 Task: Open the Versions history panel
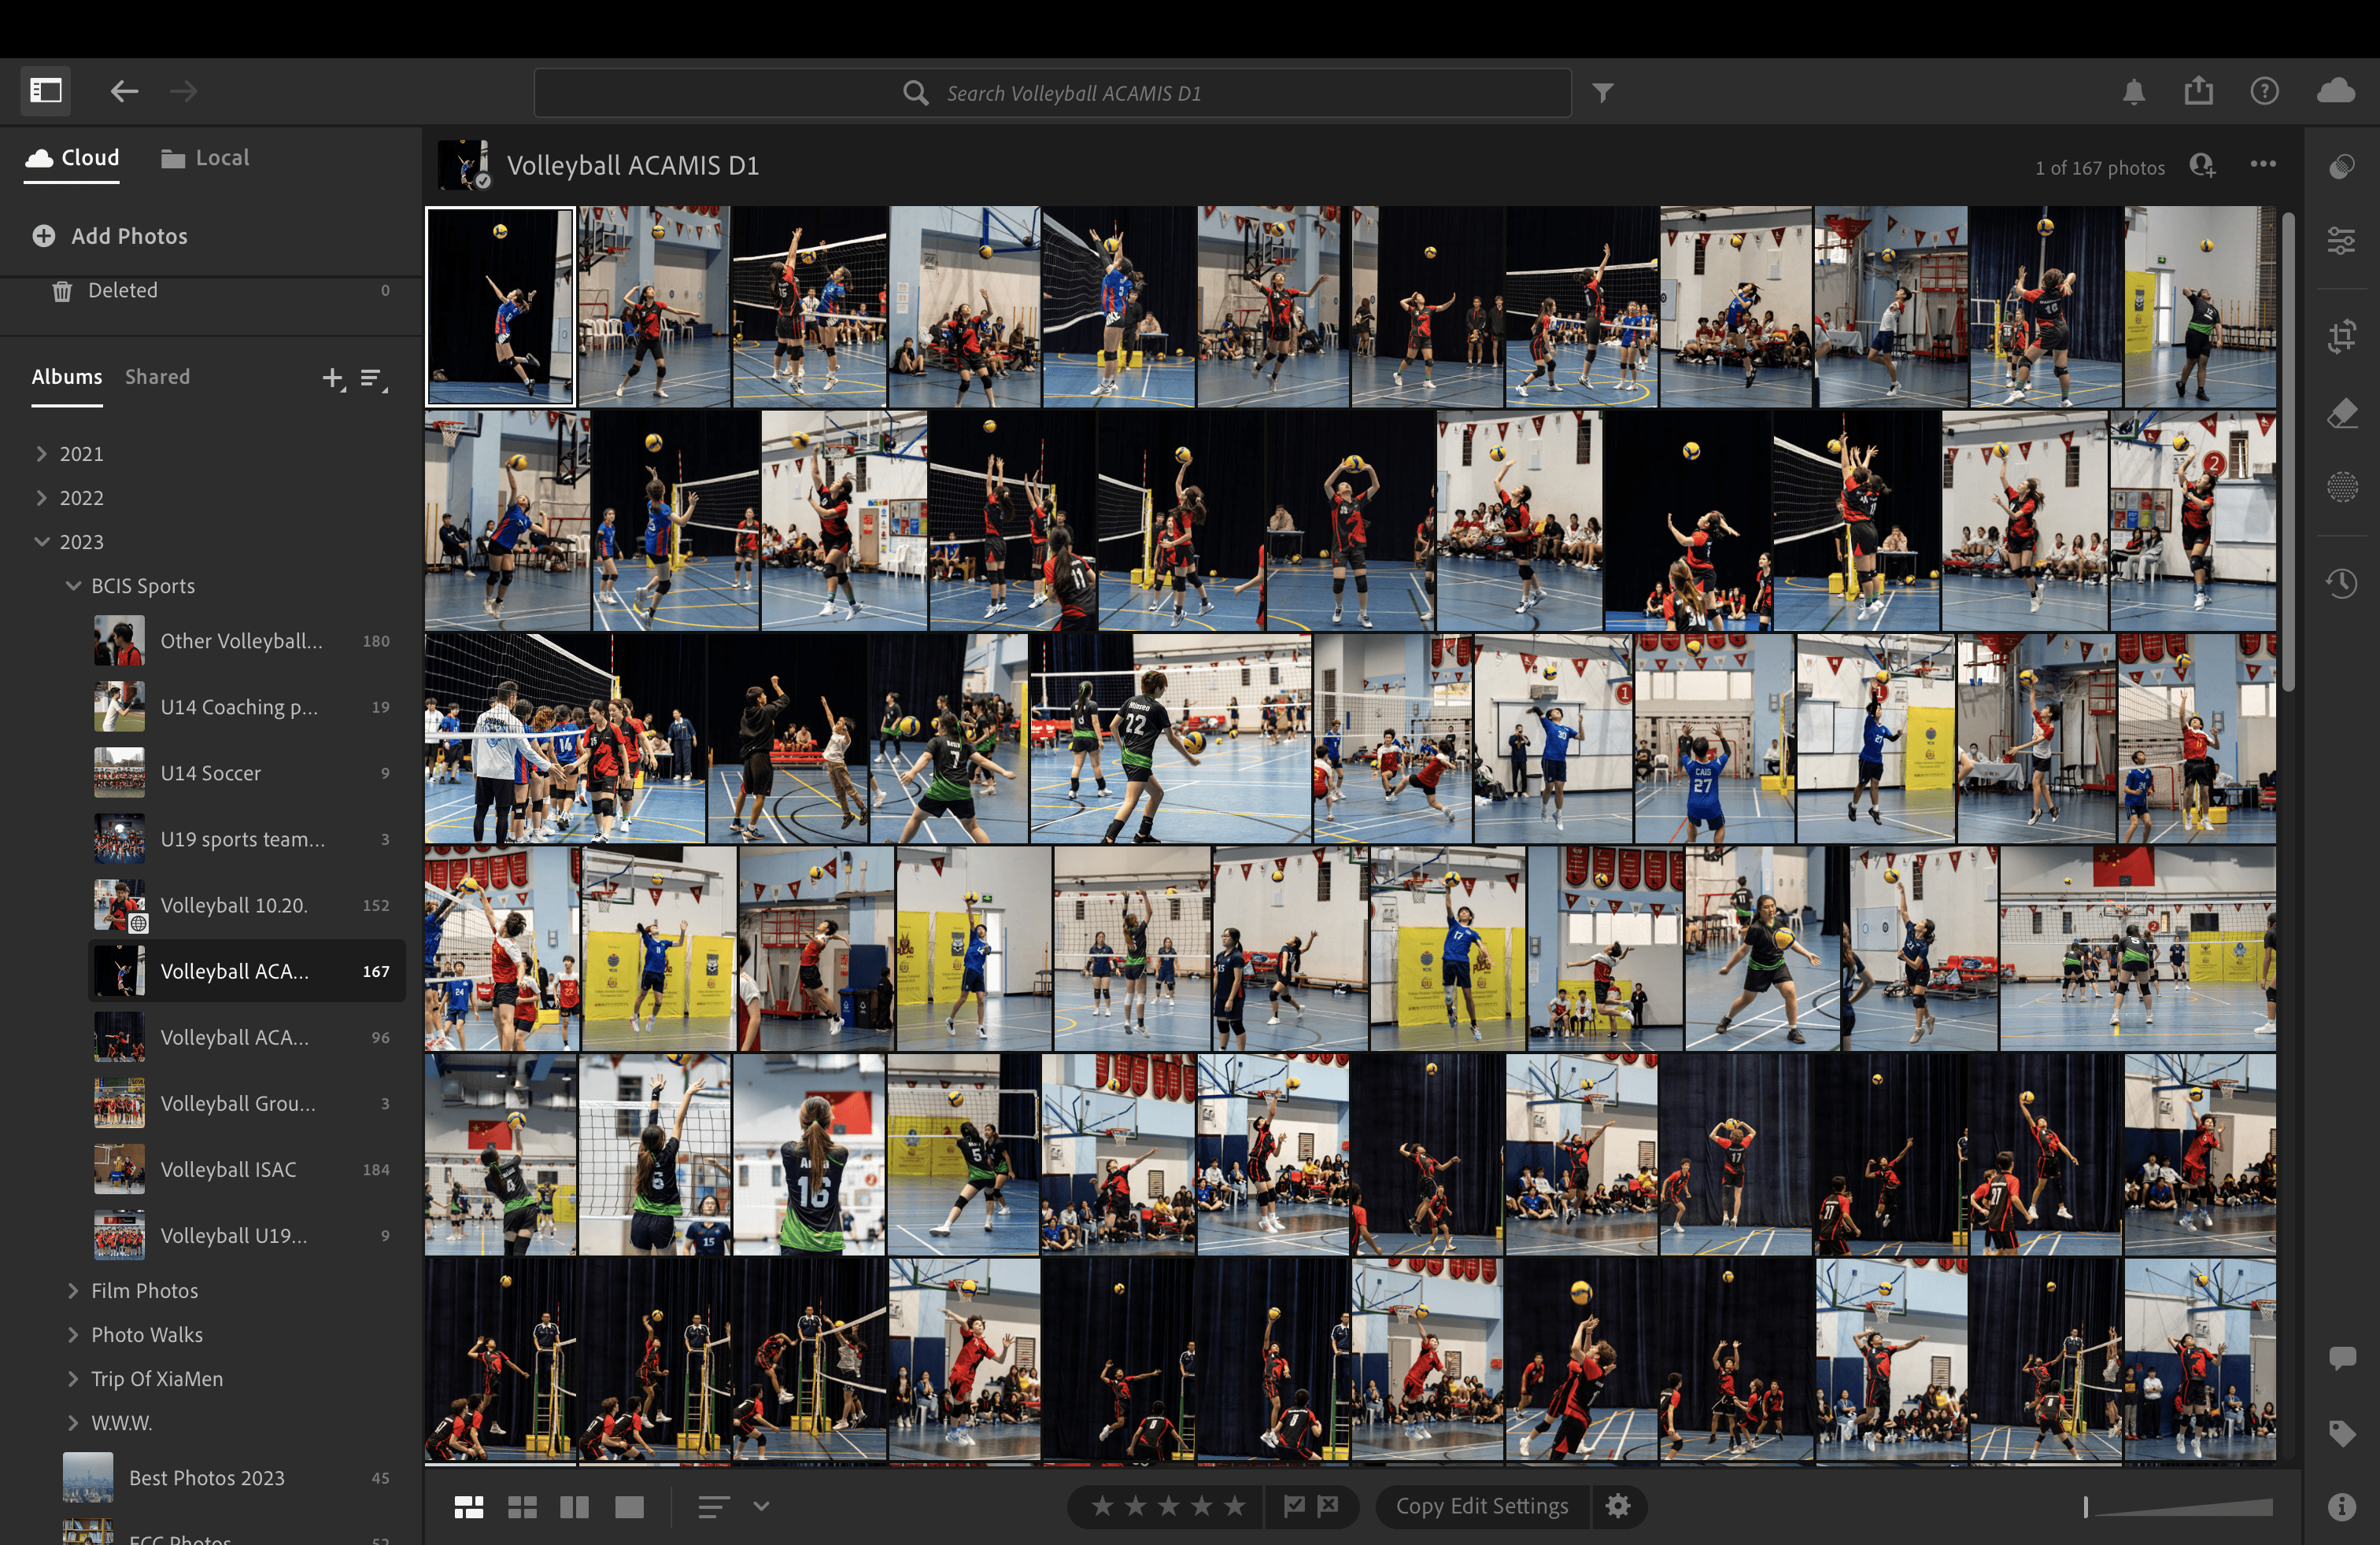pos(2341,583)
